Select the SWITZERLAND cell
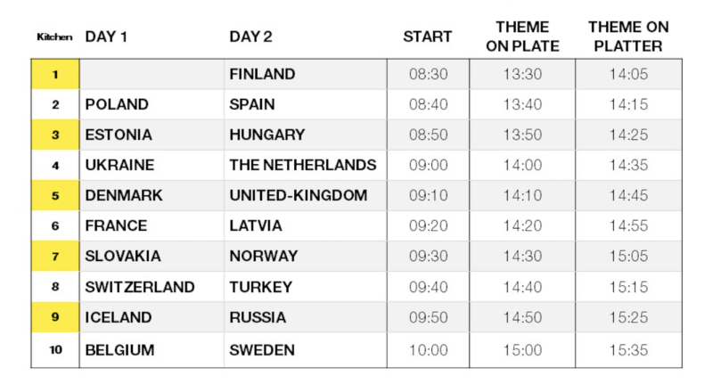This screenshot has height=384, width=713. [152, 287]
